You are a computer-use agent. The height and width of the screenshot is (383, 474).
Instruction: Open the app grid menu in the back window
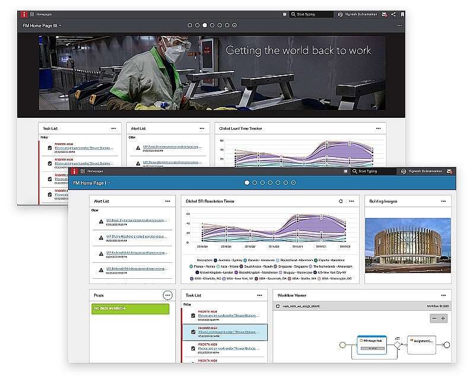32,14
